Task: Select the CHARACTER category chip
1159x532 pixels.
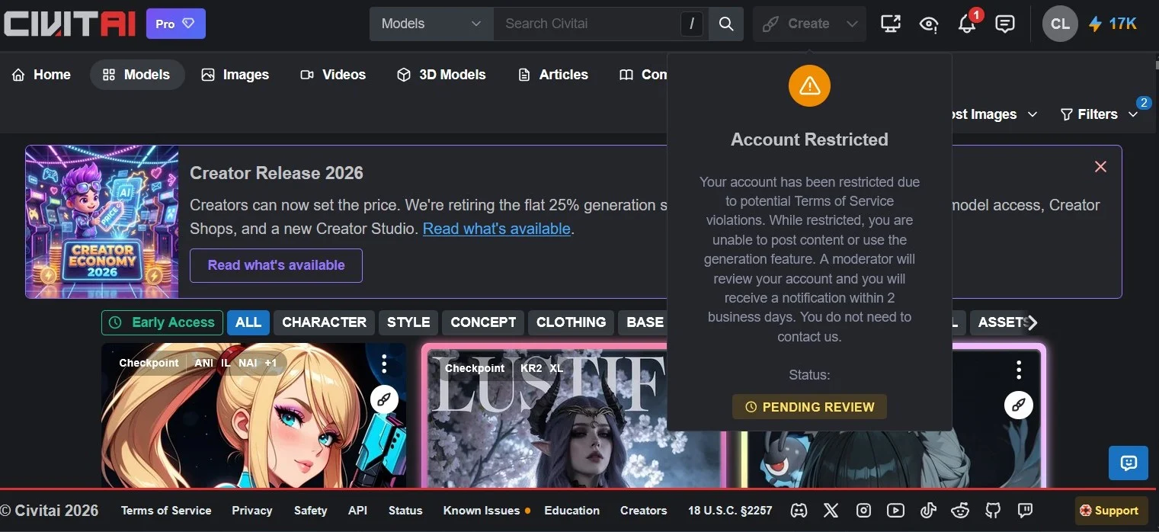Action: click(324, 322)
